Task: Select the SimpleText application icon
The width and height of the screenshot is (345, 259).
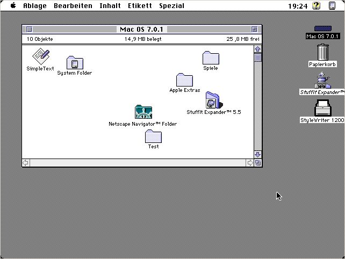Action: 41,56
